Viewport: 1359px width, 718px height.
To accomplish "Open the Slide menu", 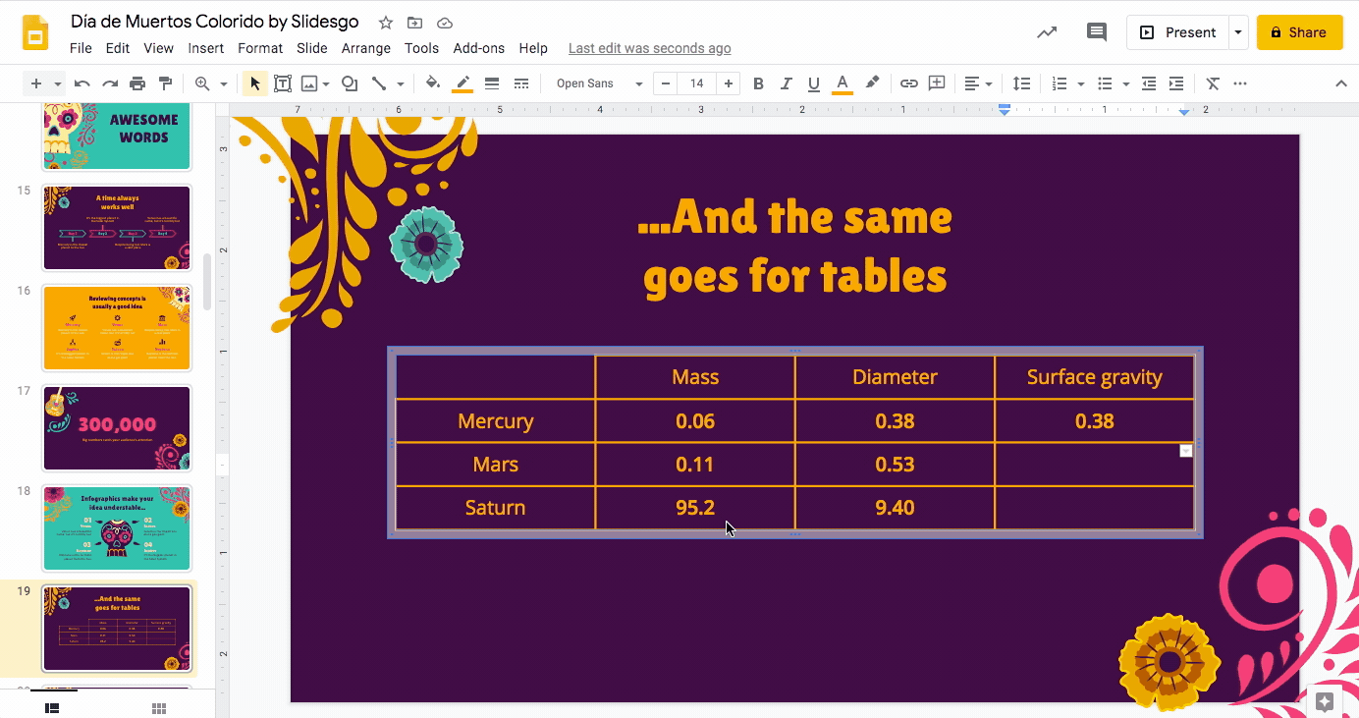I will [312, 48].
